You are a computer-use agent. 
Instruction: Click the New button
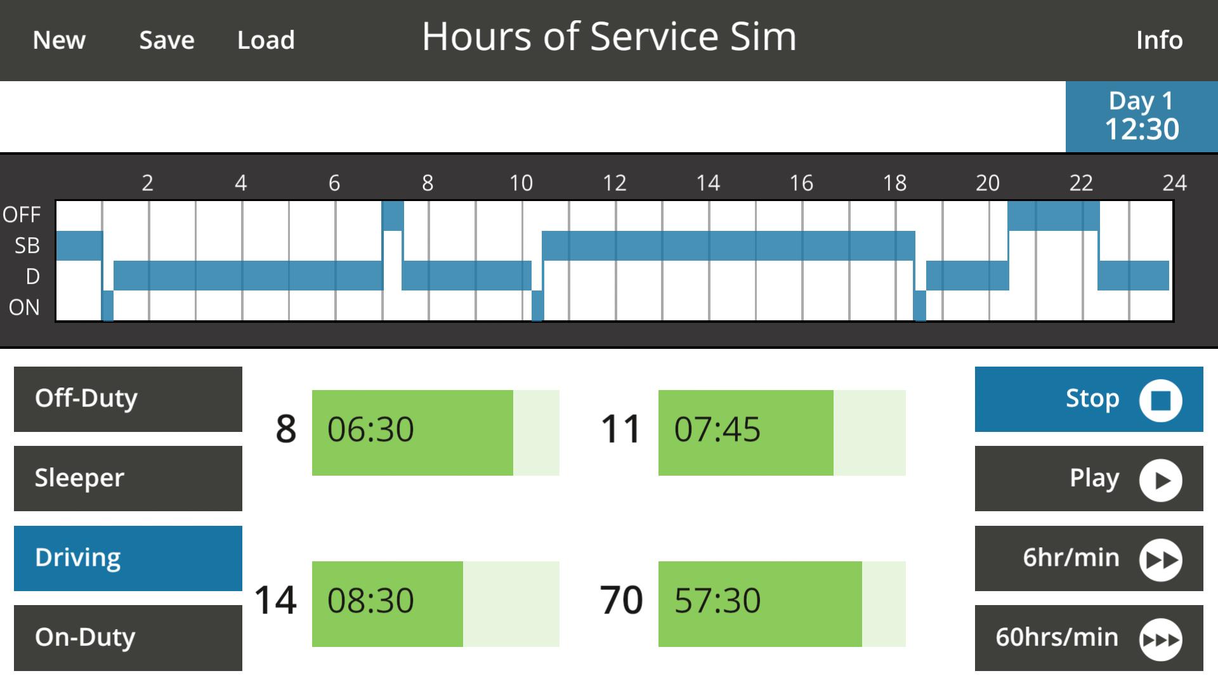tap(59, 40)
